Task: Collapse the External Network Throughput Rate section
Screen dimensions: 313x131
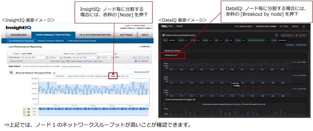Action: click(12, 73)
